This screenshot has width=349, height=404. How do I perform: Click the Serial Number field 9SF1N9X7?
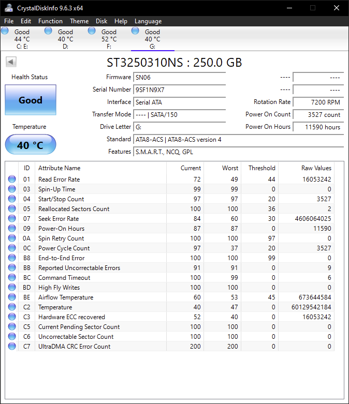[x=180, y=89]
